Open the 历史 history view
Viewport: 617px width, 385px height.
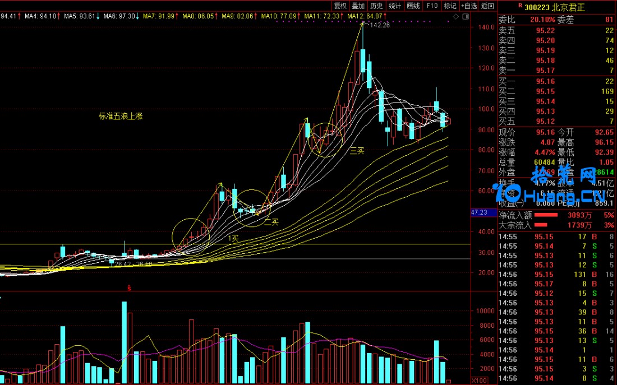pos(376,6)
